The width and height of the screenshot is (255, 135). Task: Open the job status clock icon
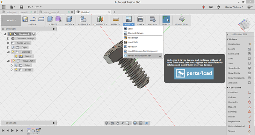[218, 7]
